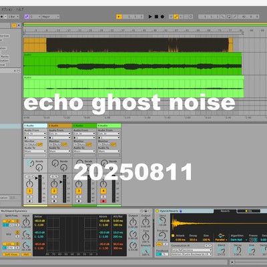267x267 pixels.
Task: Open Audio To dropdown on track 2
Action: coord(60,151)
